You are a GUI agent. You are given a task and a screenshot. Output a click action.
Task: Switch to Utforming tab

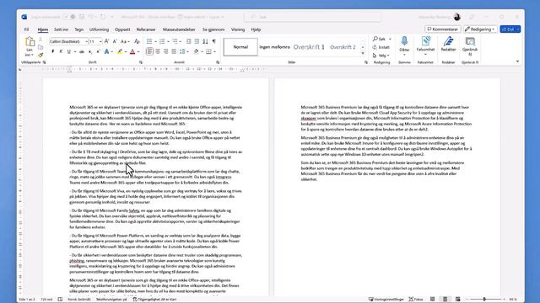[99, 29]
